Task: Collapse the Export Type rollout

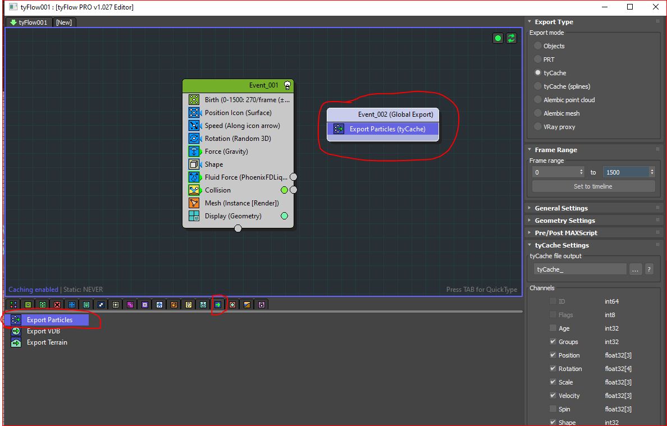Action: pyautogui.click(x=529, y=22)
